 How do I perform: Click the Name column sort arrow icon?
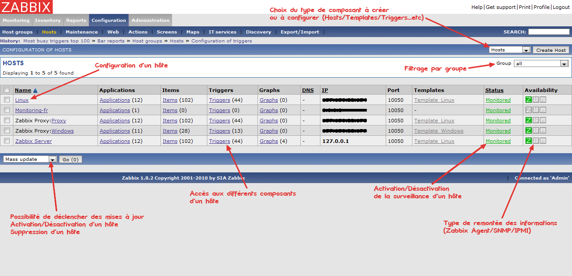tap(35, 90)
